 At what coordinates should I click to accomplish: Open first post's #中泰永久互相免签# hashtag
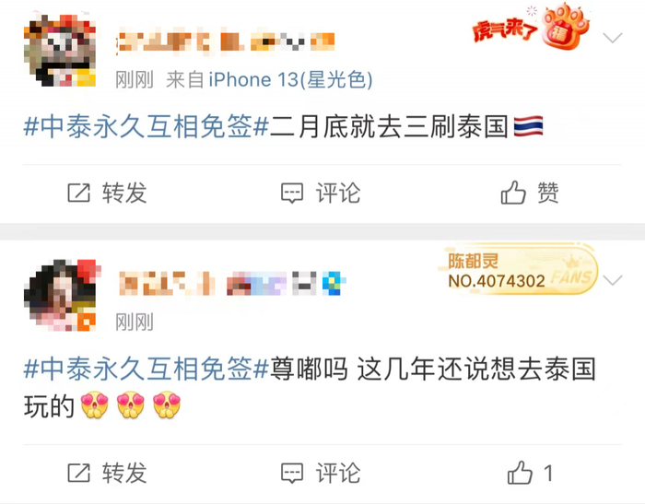click(x=146, y=126)
